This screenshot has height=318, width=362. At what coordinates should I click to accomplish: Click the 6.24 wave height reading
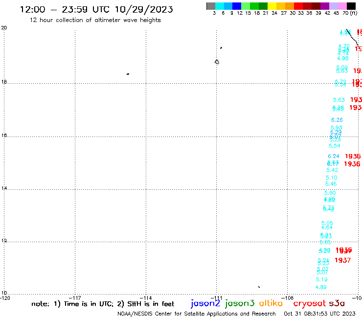333,156
